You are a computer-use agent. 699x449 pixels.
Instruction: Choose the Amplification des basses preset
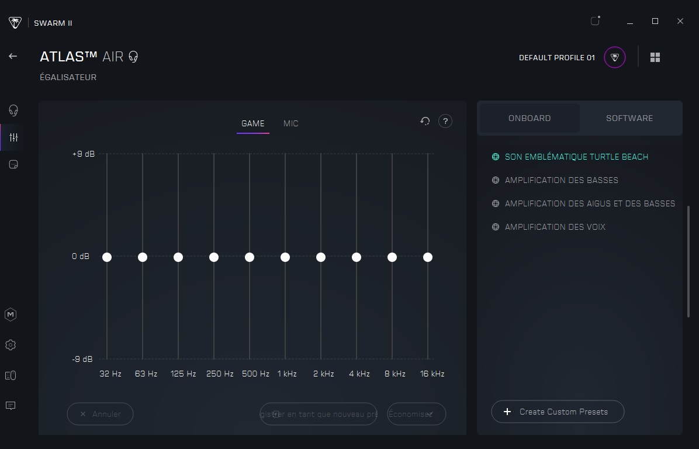(x=561, y=180)
